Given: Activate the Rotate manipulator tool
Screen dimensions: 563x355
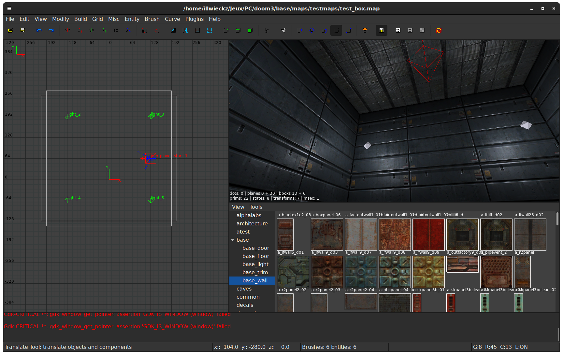Looking at the screenshot, I should (x=312, y=30).
